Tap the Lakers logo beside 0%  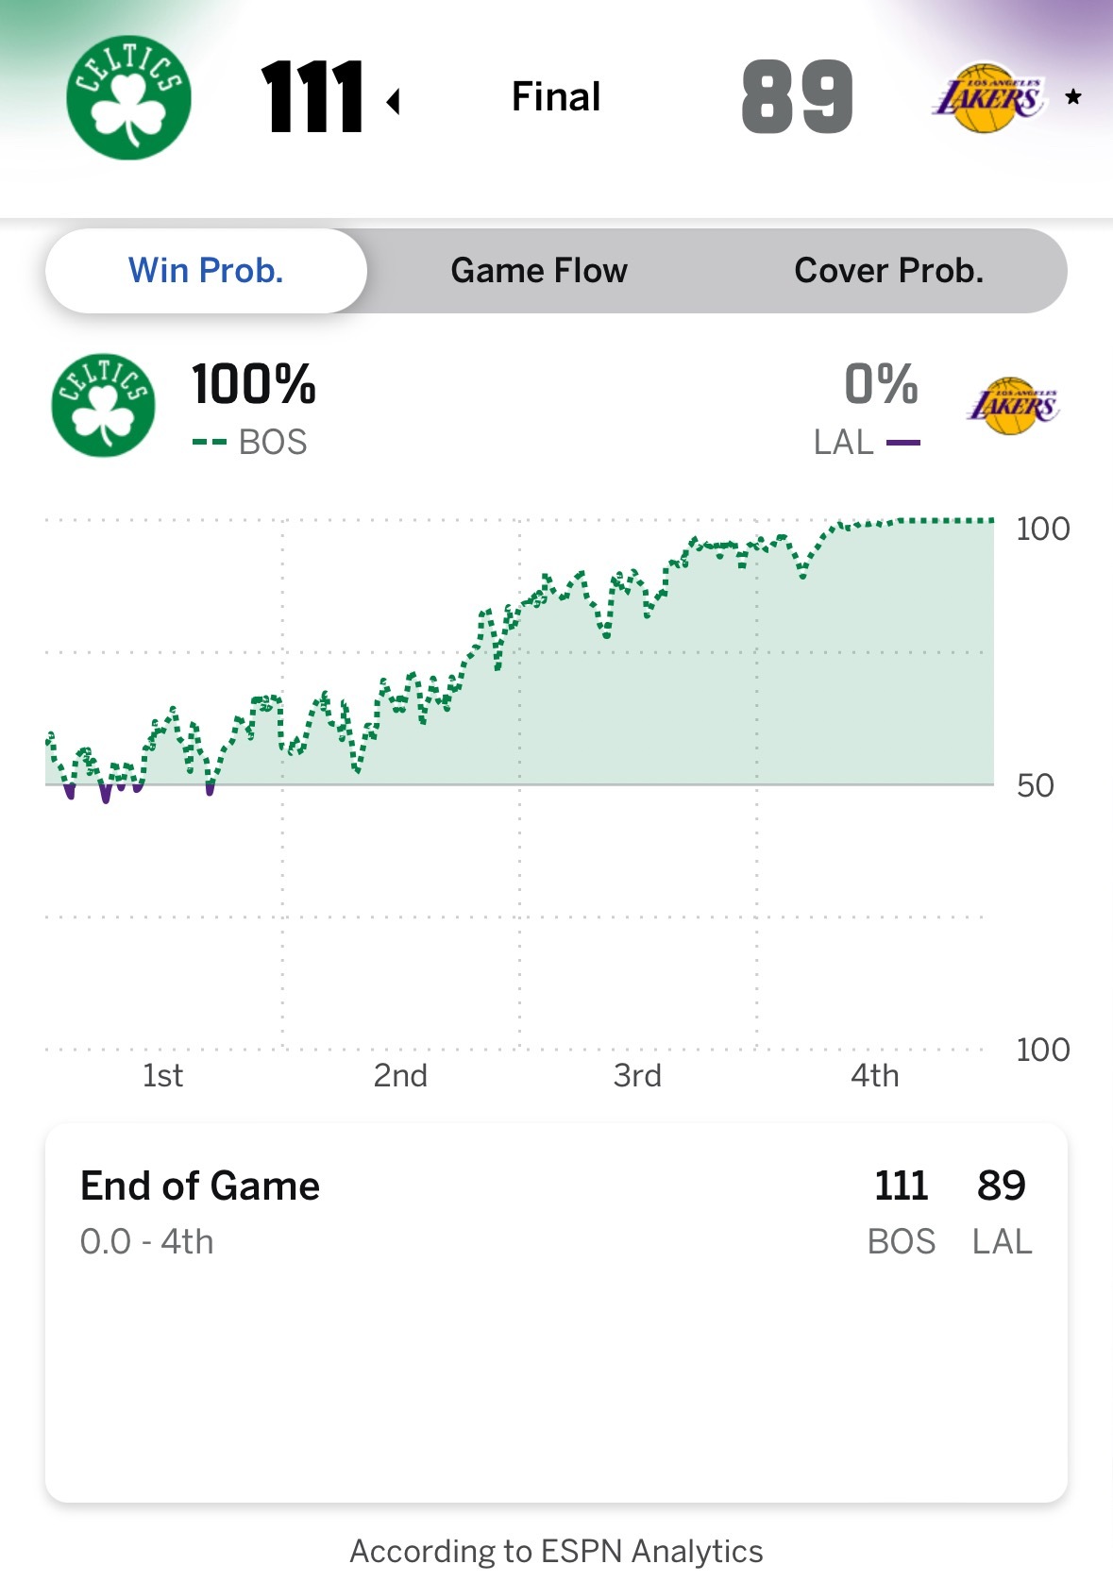pos(1012,406)
